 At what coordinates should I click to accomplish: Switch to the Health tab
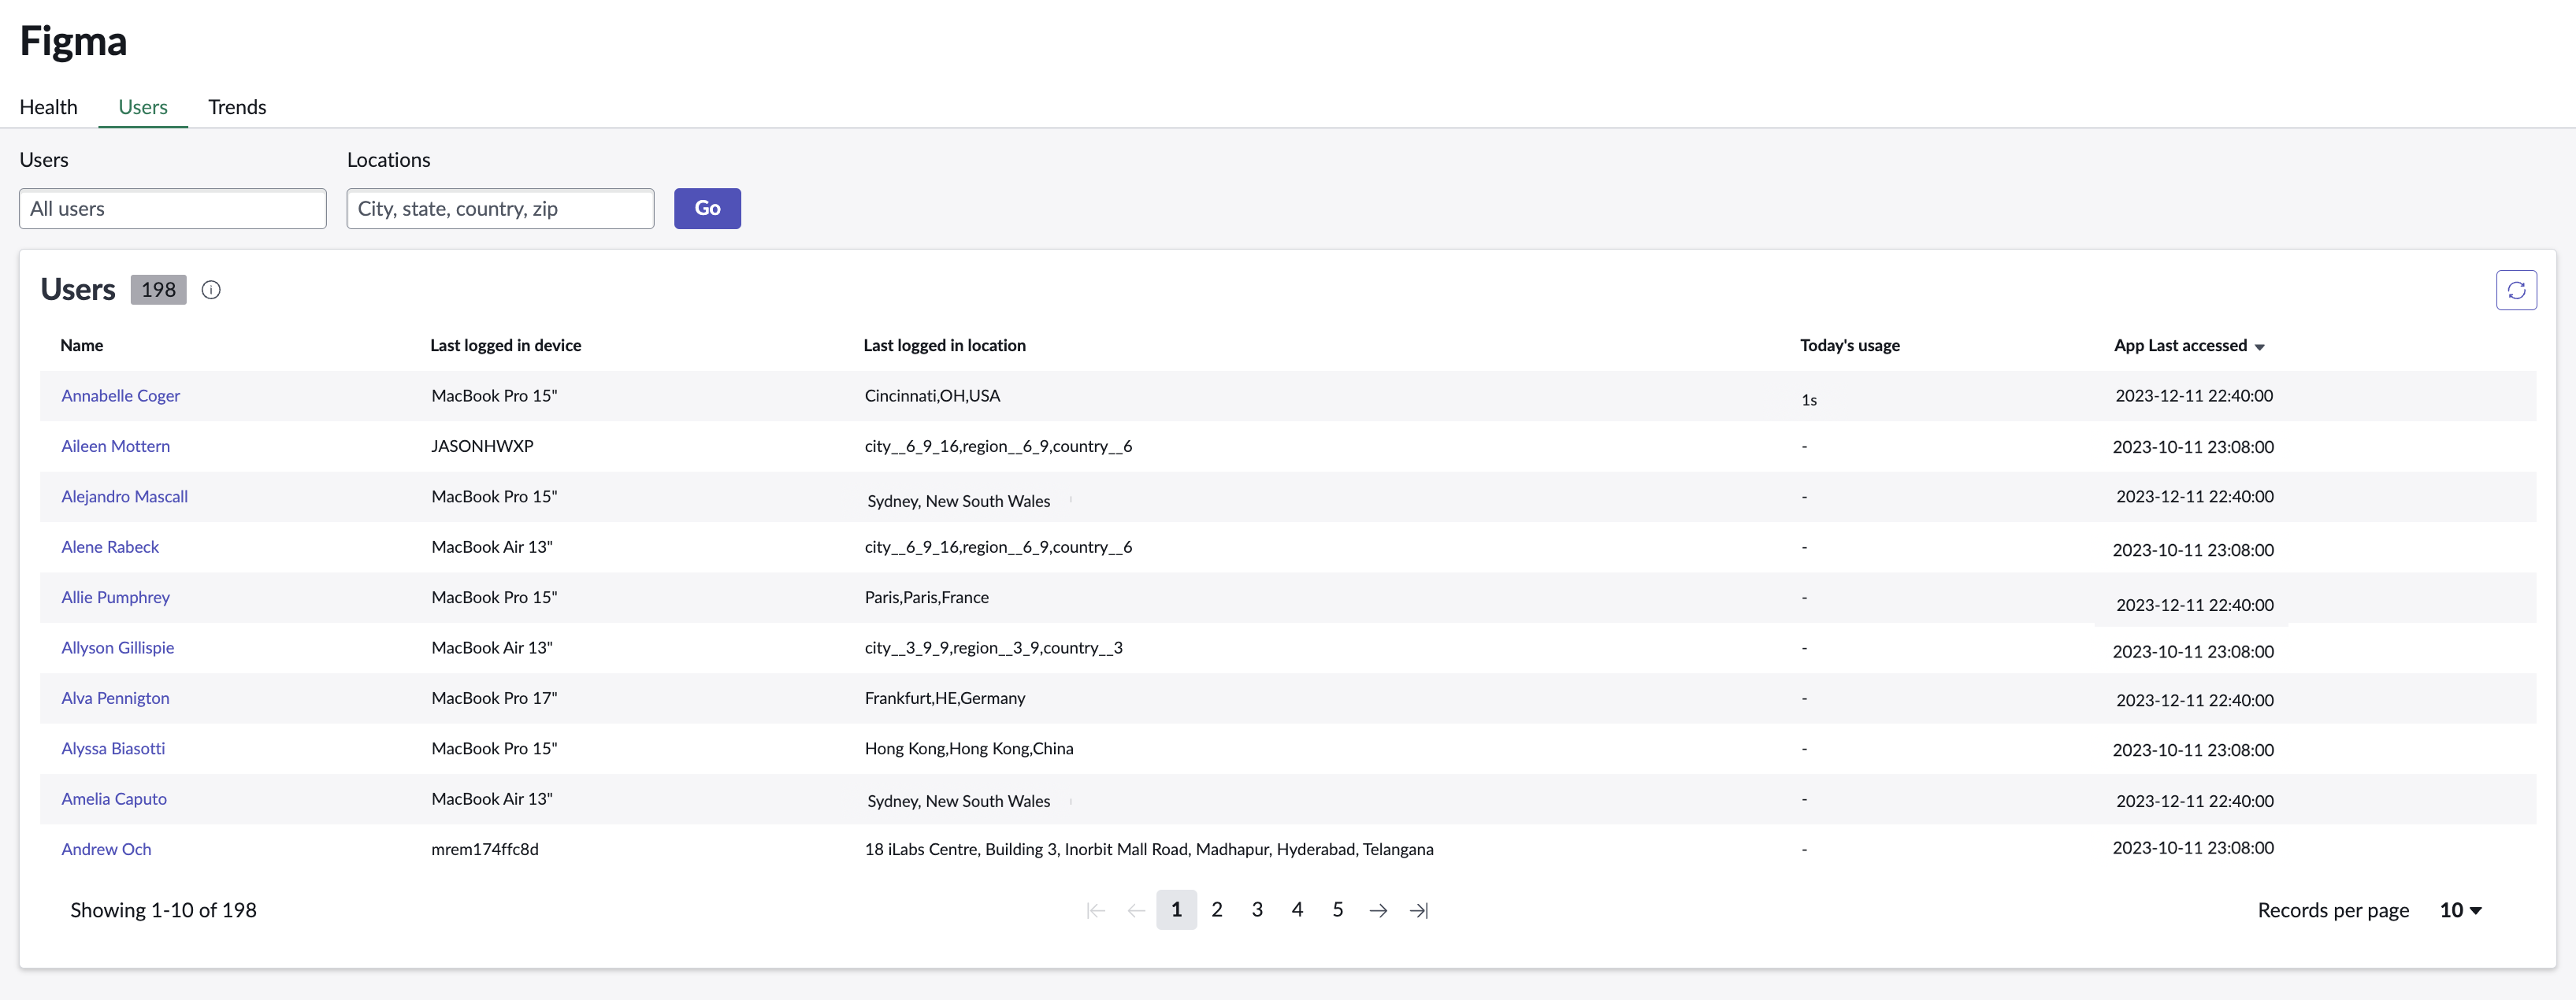tap(48, 107)
